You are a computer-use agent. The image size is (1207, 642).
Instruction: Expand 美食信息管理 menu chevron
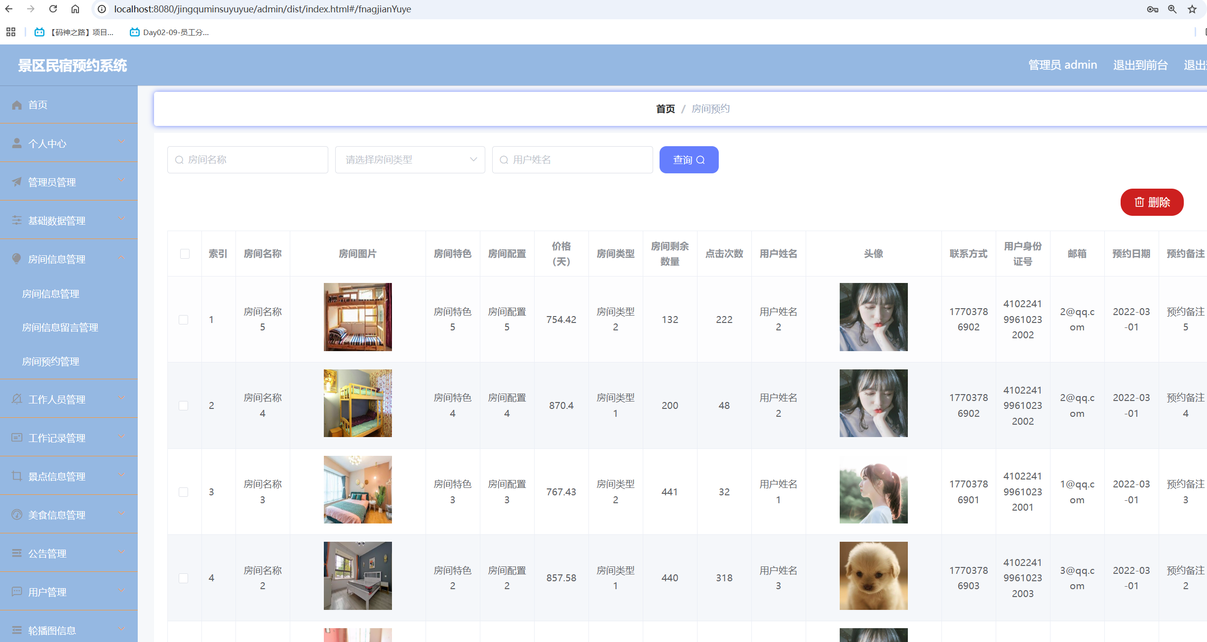pyautogui.click(x=121, y=514)
